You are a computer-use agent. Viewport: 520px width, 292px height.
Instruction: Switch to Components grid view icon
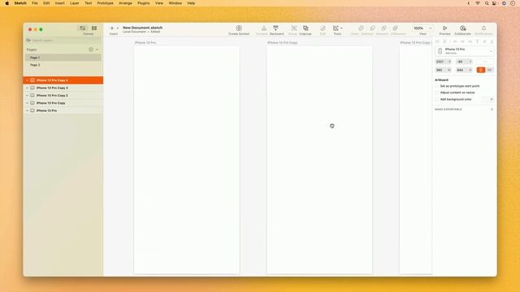coord(94,28)
